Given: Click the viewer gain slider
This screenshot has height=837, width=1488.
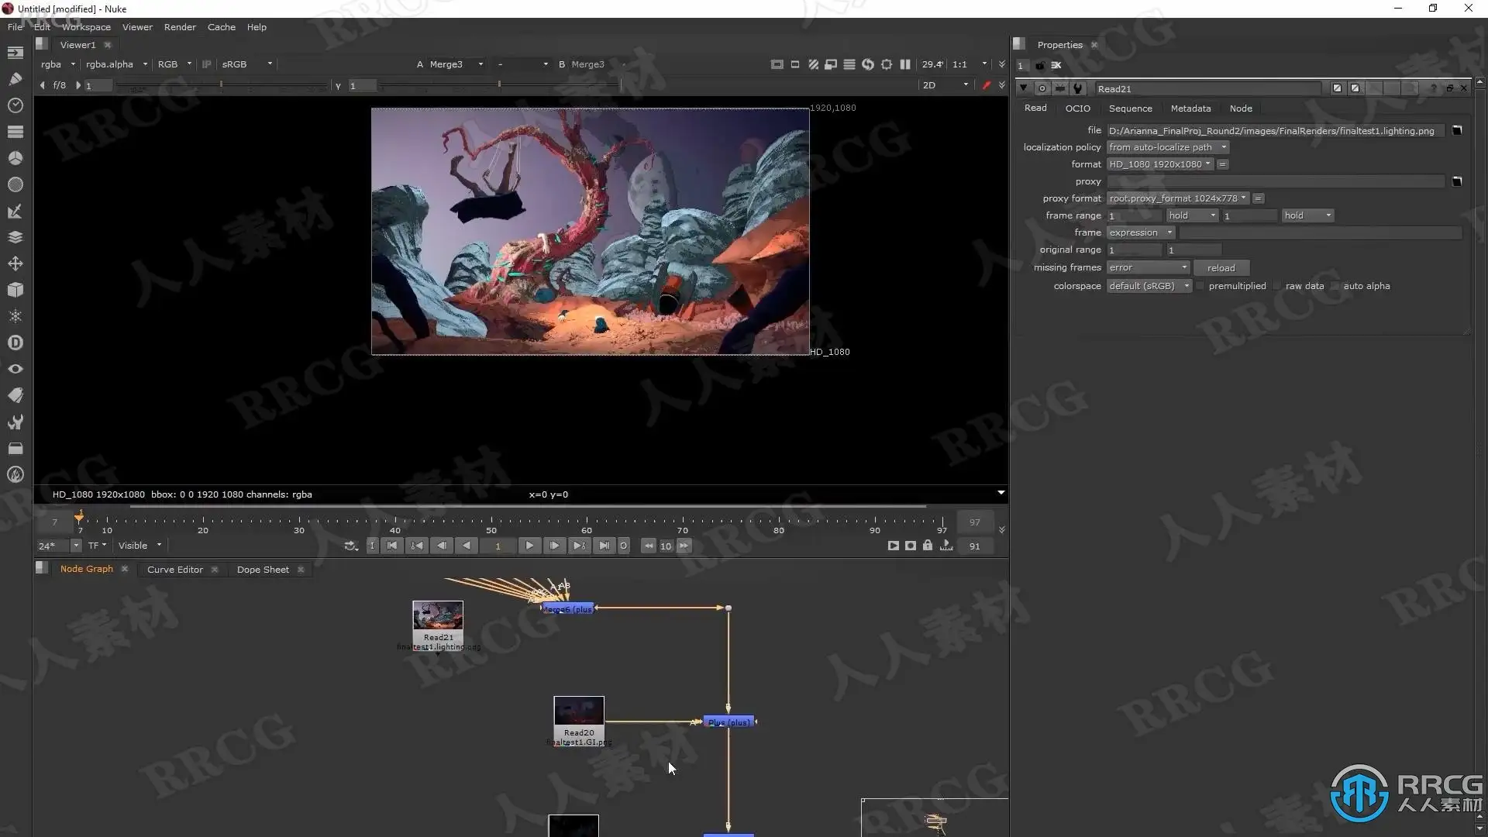Looking at the screenshot, I should [221, 85].
